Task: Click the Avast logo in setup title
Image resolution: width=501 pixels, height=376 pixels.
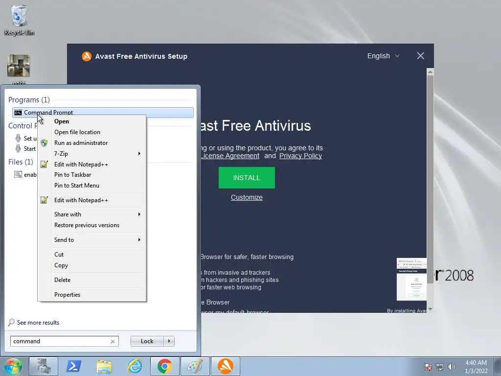Action: 87,56
